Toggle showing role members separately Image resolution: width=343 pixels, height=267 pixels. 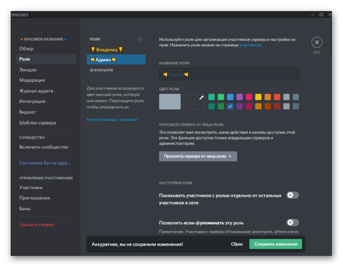pos(292,195)
